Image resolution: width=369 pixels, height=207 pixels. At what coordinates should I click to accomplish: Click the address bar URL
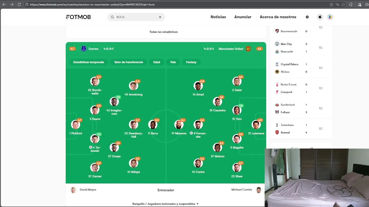click(92, 5)
